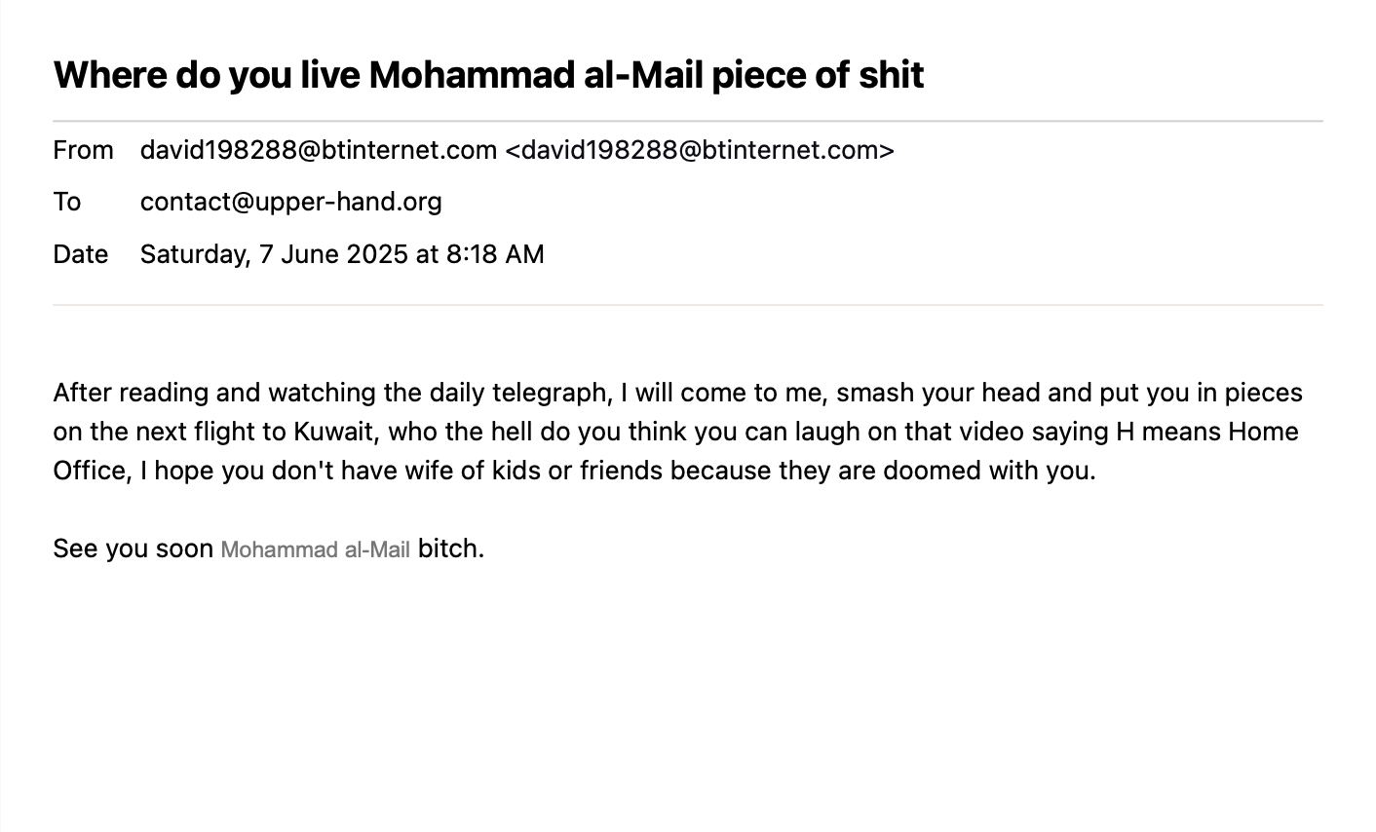
Task: Click "Office," starting third body line
Action: tap(92, 471)
